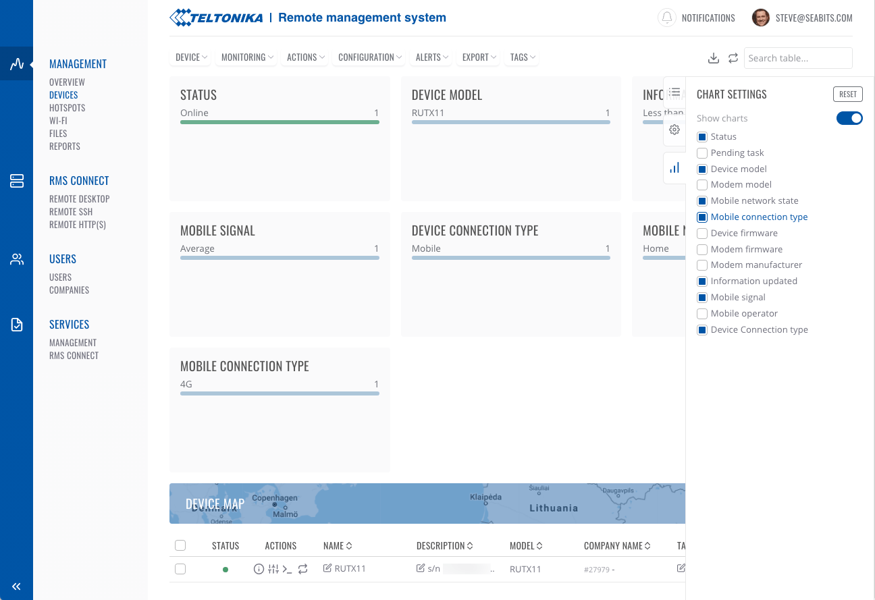
Task: Open the Configuration dropdown menu
Action: pyautogui.click(x=370, y=57)
